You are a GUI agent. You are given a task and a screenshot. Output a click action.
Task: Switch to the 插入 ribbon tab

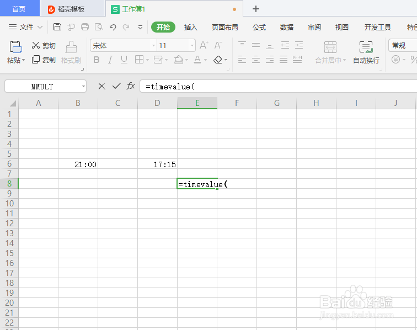pyautogui.click(x=190, y=27)
